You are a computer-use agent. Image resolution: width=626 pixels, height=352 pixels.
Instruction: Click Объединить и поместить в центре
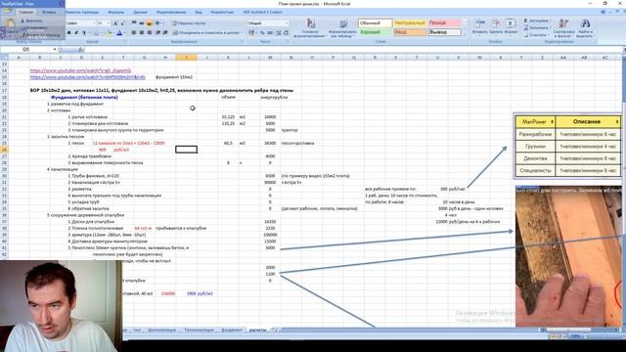click(x=205, y=32)
